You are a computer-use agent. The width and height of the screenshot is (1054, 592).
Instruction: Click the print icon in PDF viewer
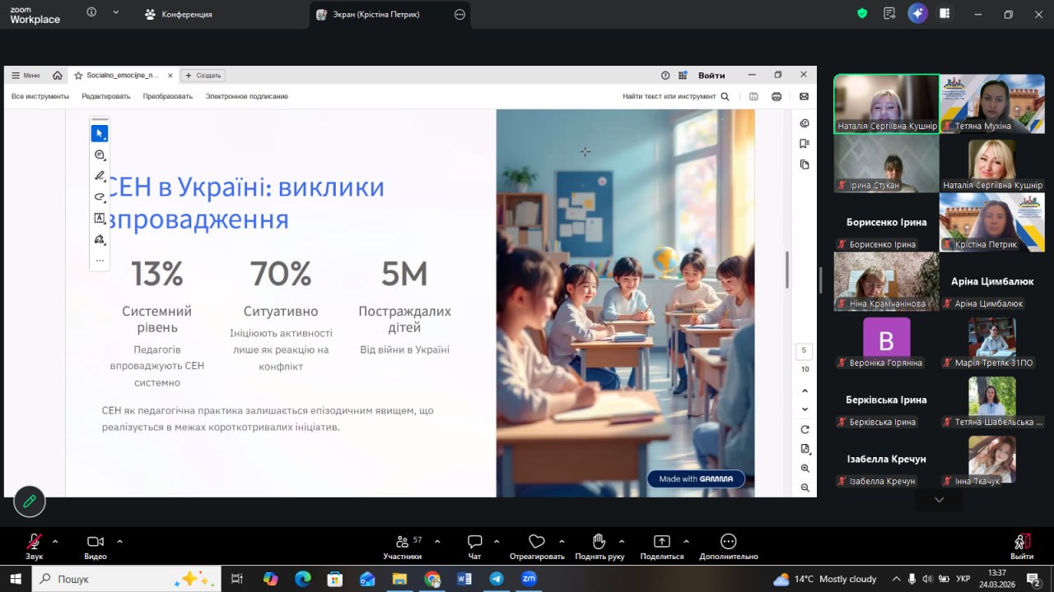click(x=777, y=96)
